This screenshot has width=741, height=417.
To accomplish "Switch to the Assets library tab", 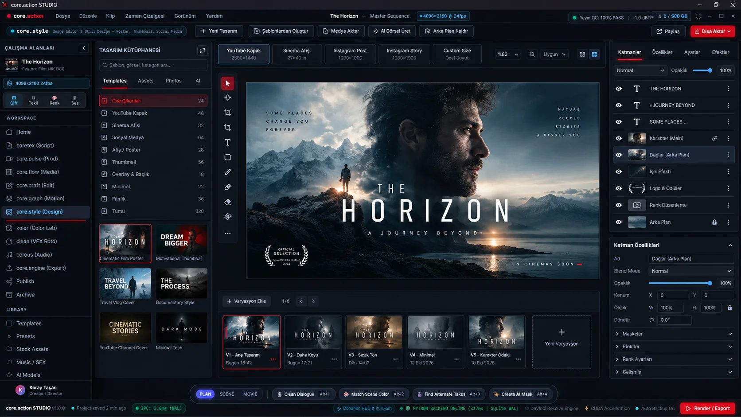I will click(x=145, y=81).
